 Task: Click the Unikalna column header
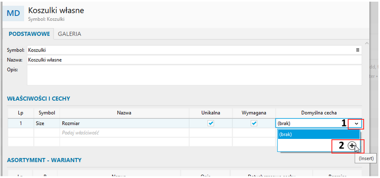pos(211,113)
